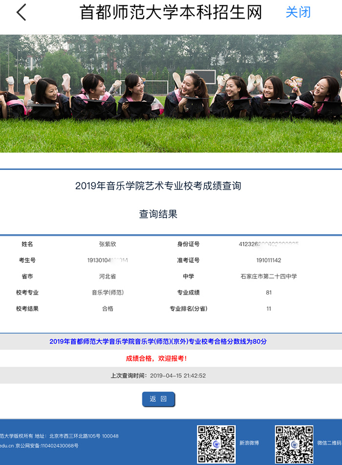342x465 pixels.
Task: Select the 省市 label
Action: click(x=27, y=276)
